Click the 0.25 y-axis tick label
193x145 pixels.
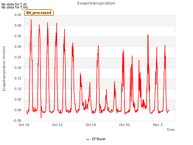pyautogui.click(x=18, y=57)
